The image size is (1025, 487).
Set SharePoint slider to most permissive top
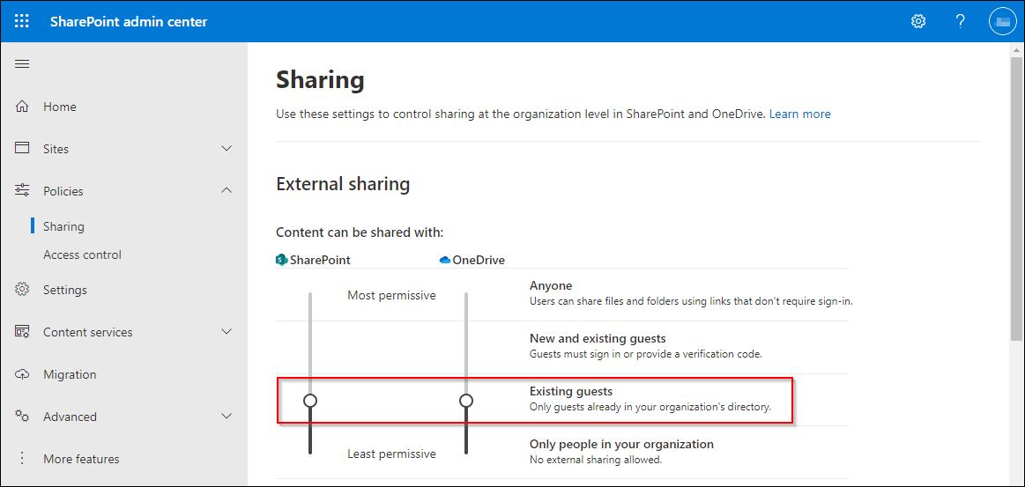[310, 295]
